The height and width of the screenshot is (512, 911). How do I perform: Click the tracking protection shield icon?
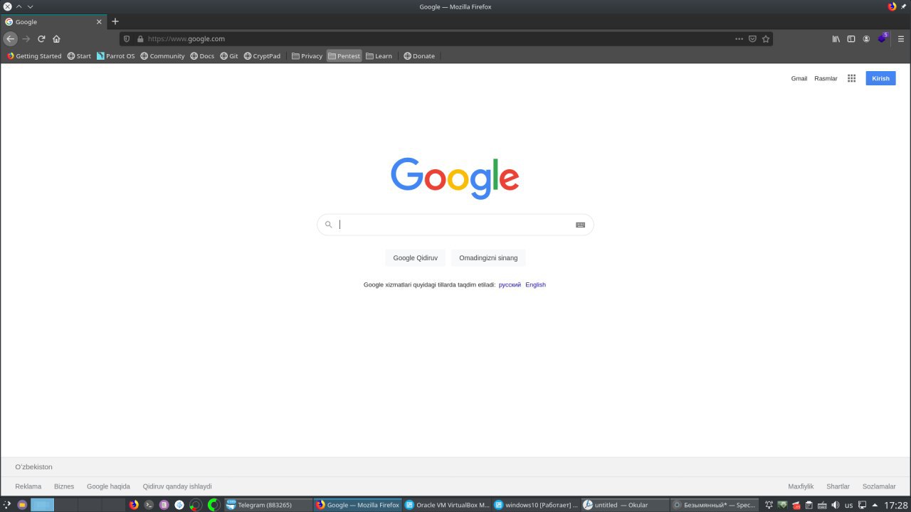(x=127, y=39)
